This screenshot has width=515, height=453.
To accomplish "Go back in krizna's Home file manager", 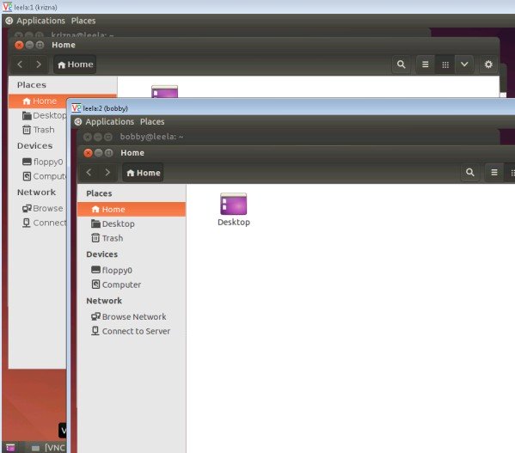I will tap(20, 64).
